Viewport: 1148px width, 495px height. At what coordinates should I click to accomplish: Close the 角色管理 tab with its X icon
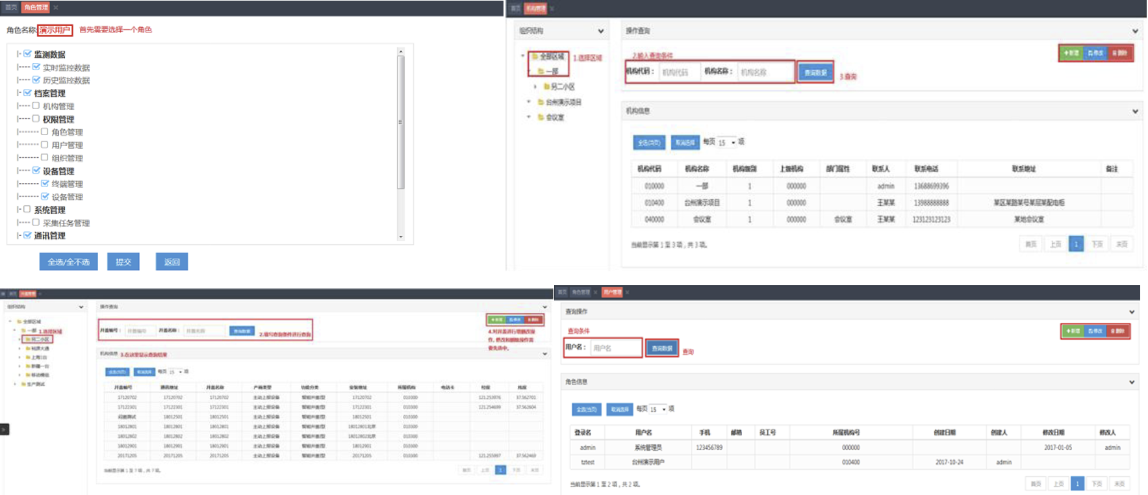click(56, 8)
